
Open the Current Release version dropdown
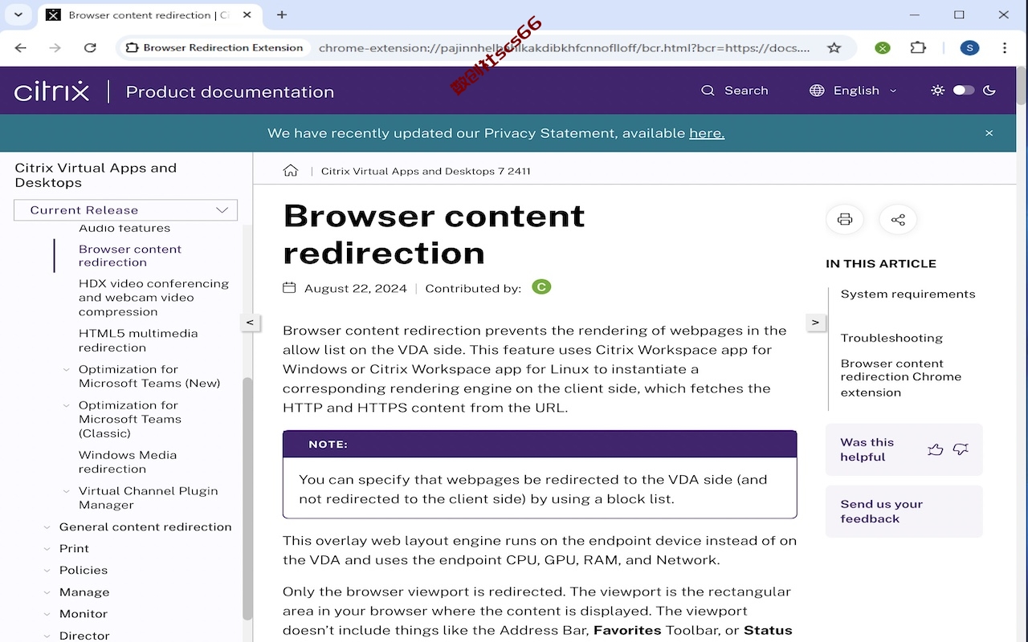pyautogui.click(x=125, y=209)
